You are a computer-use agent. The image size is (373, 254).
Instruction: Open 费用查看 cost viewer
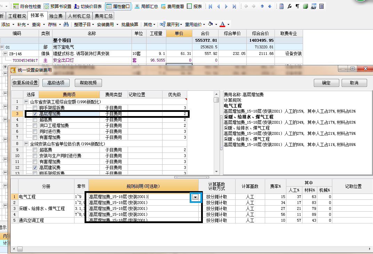(x=173, y=6)
